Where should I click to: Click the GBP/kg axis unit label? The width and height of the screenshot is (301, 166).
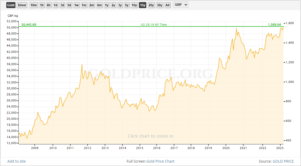click(x=13, y=16)
